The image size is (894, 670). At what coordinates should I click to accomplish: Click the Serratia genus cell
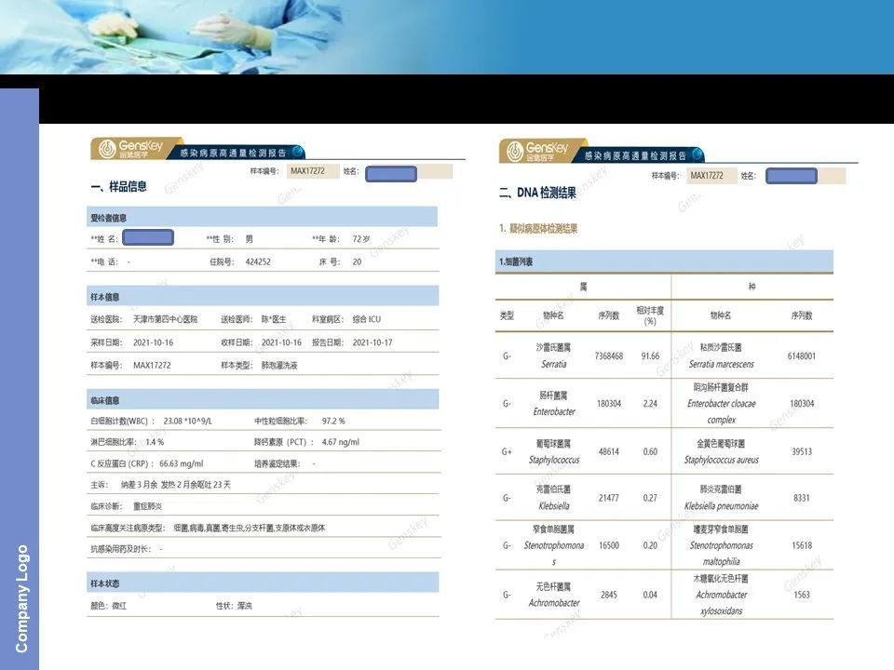pyautogui.click(x=553, y=355)
